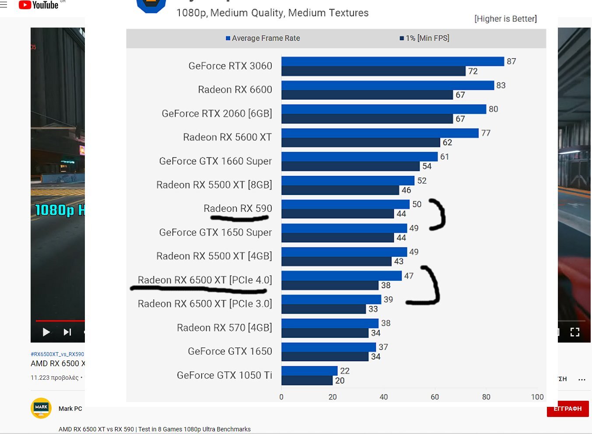Open the three-dot more actions menu

581,379
